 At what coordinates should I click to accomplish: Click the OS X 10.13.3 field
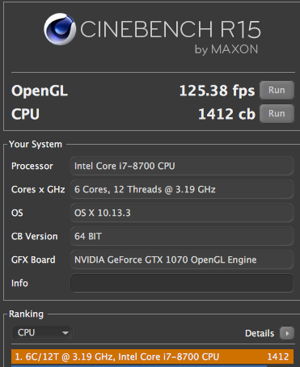click(182, 213)
